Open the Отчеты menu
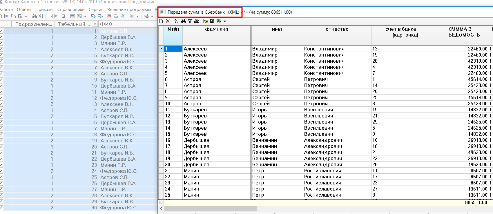The height and width of the screenshot is (214, 493). (x=24, y=10)
